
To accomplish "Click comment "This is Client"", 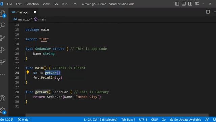I will pos(69,68).
